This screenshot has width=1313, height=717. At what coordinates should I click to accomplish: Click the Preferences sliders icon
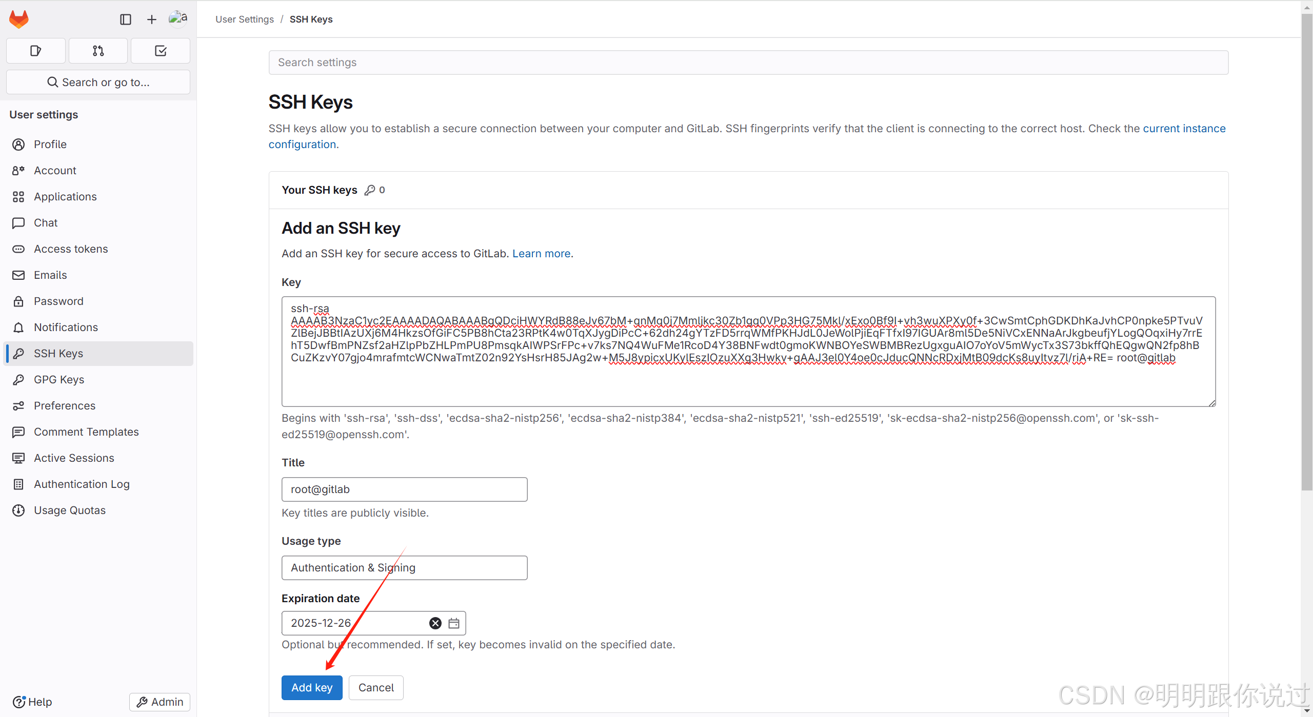point(18,406)
